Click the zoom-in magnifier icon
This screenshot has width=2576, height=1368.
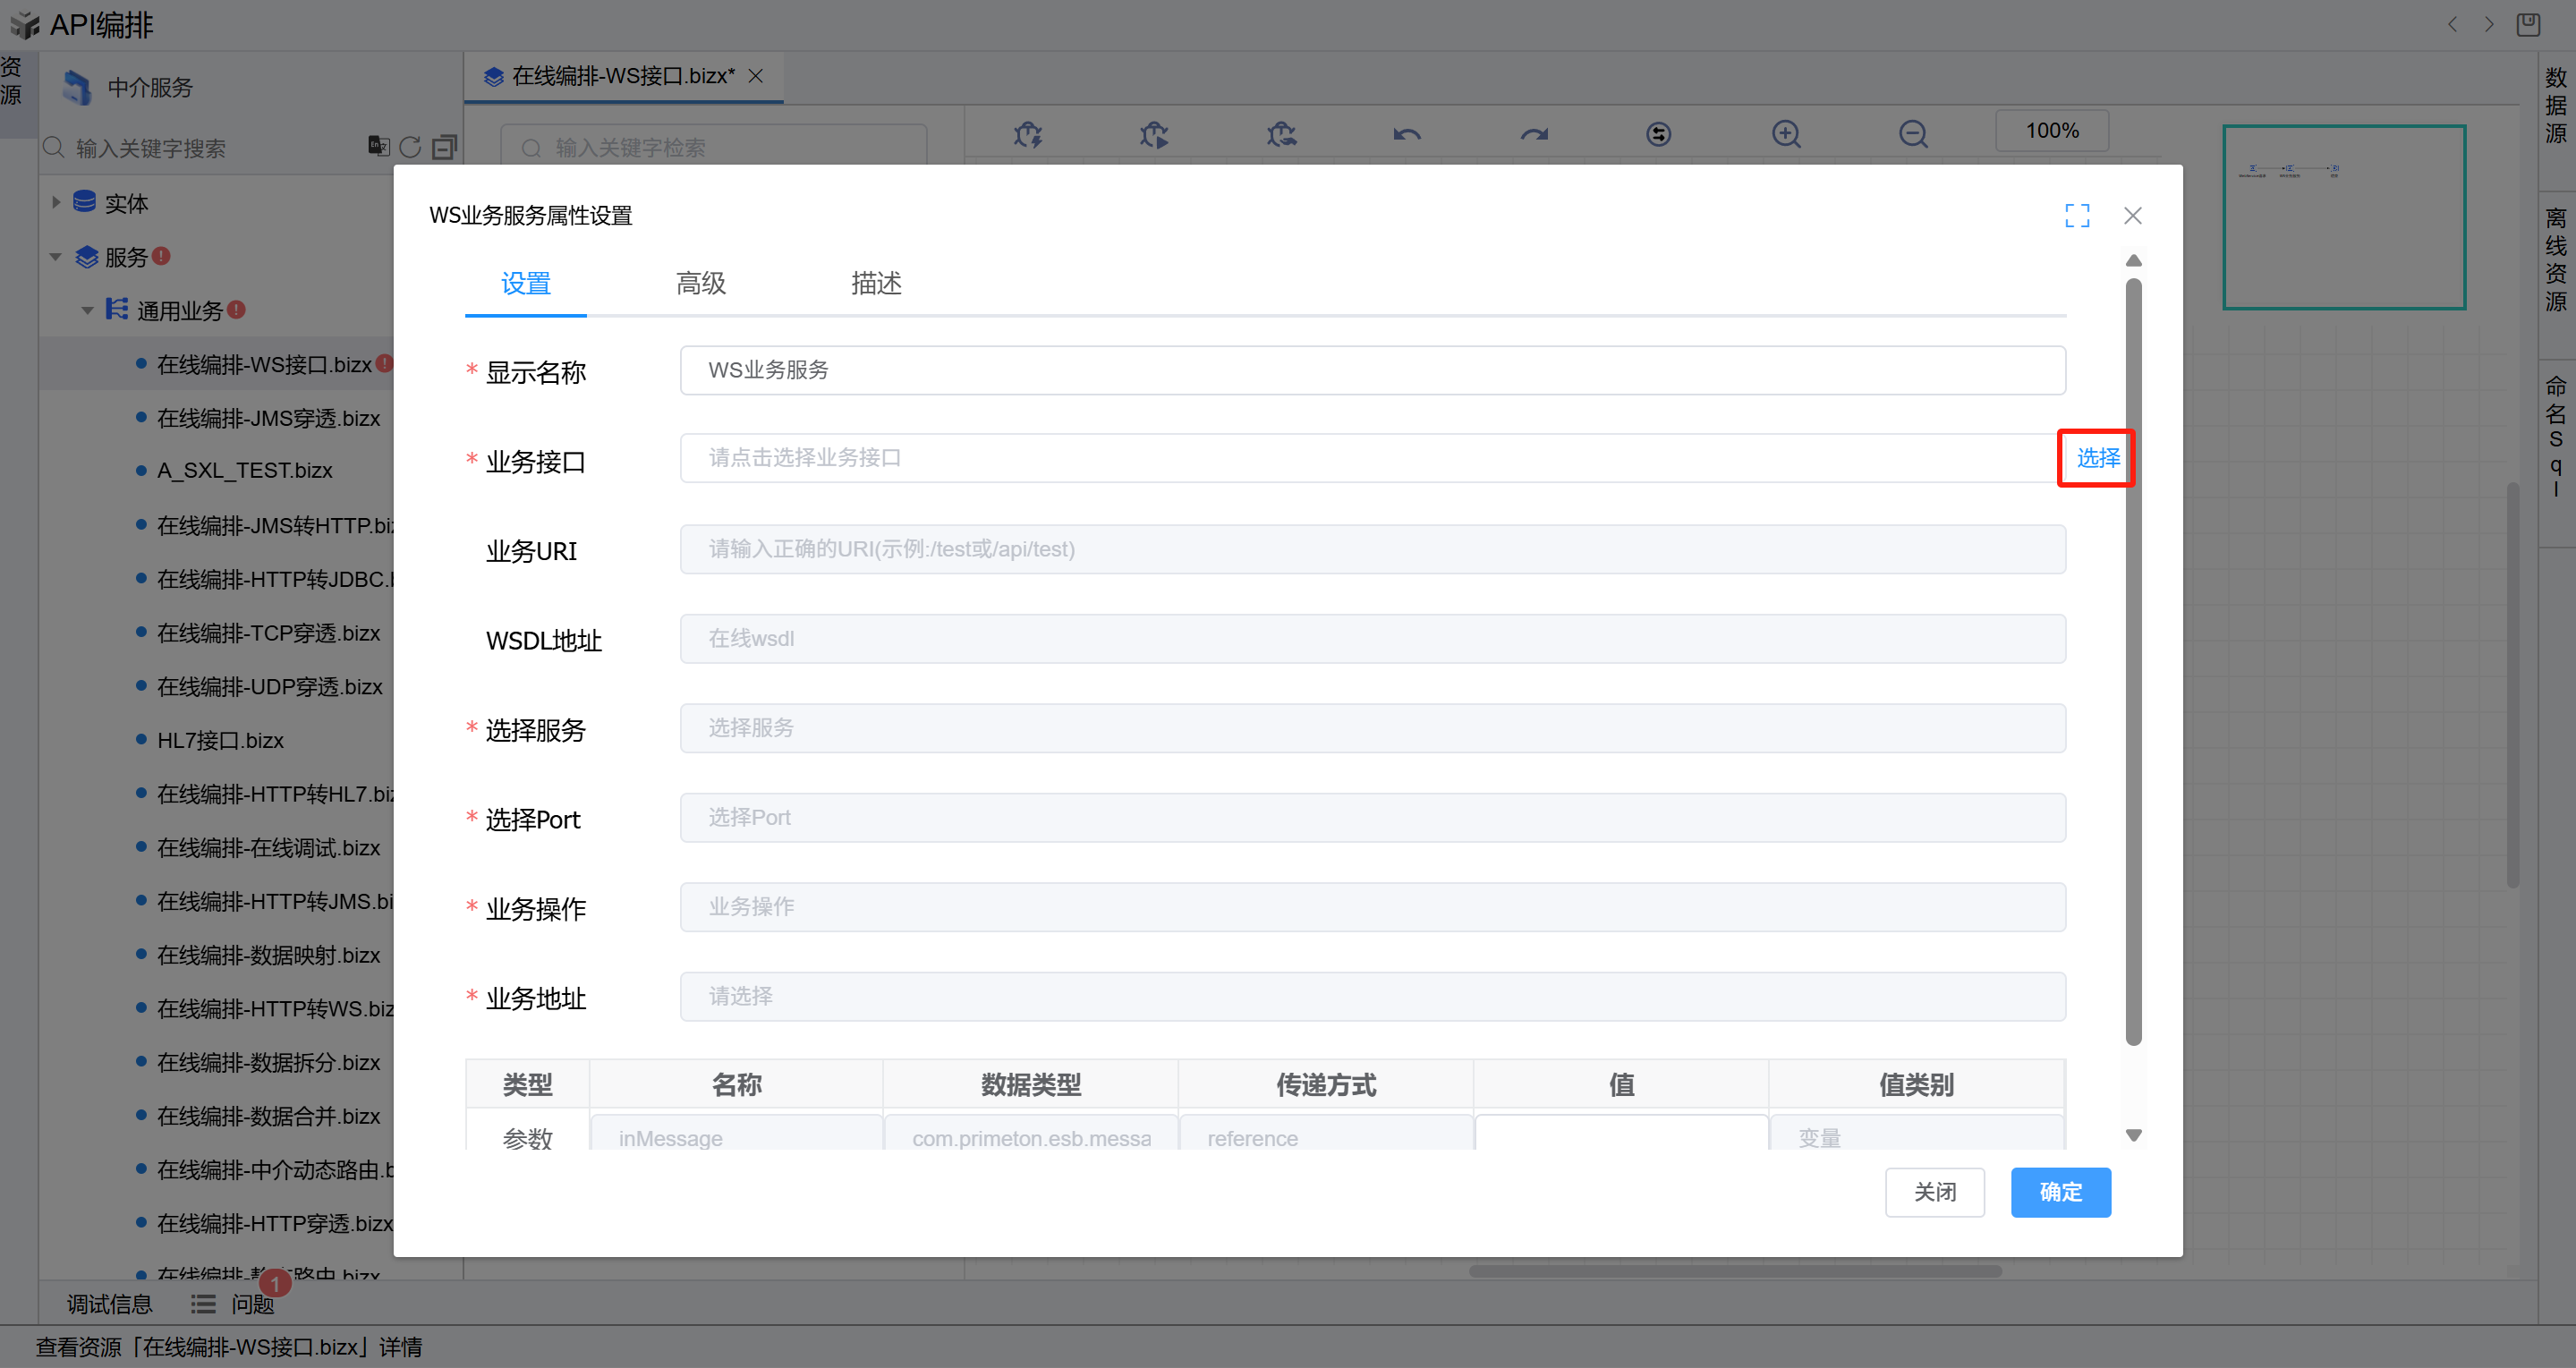[1786, 134]
